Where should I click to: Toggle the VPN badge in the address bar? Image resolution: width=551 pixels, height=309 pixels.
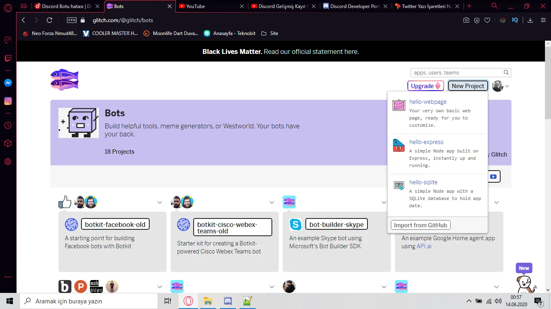pos(71,20)
